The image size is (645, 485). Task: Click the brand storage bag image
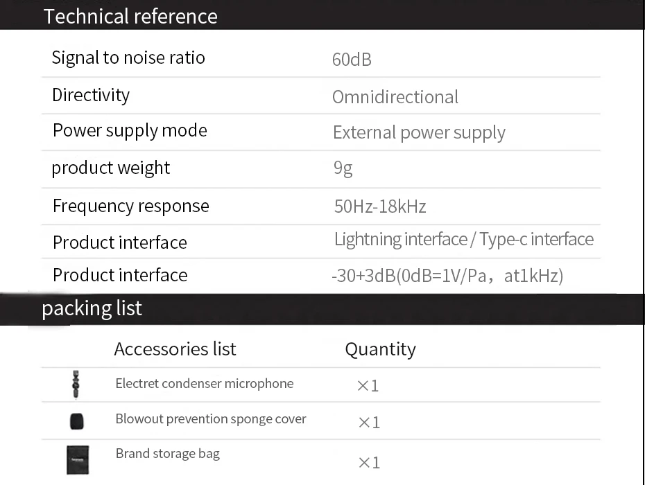click(78, 459)
